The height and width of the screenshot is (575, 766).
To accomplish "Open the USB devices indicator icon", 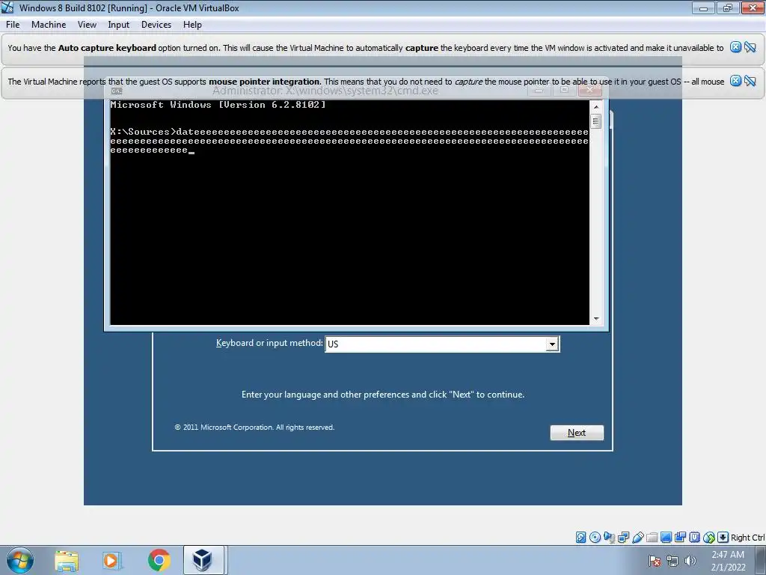I will 638,538.
